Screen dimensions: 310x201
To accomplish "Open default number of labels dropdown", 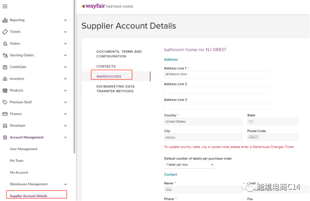I will [x=189, y=165].
